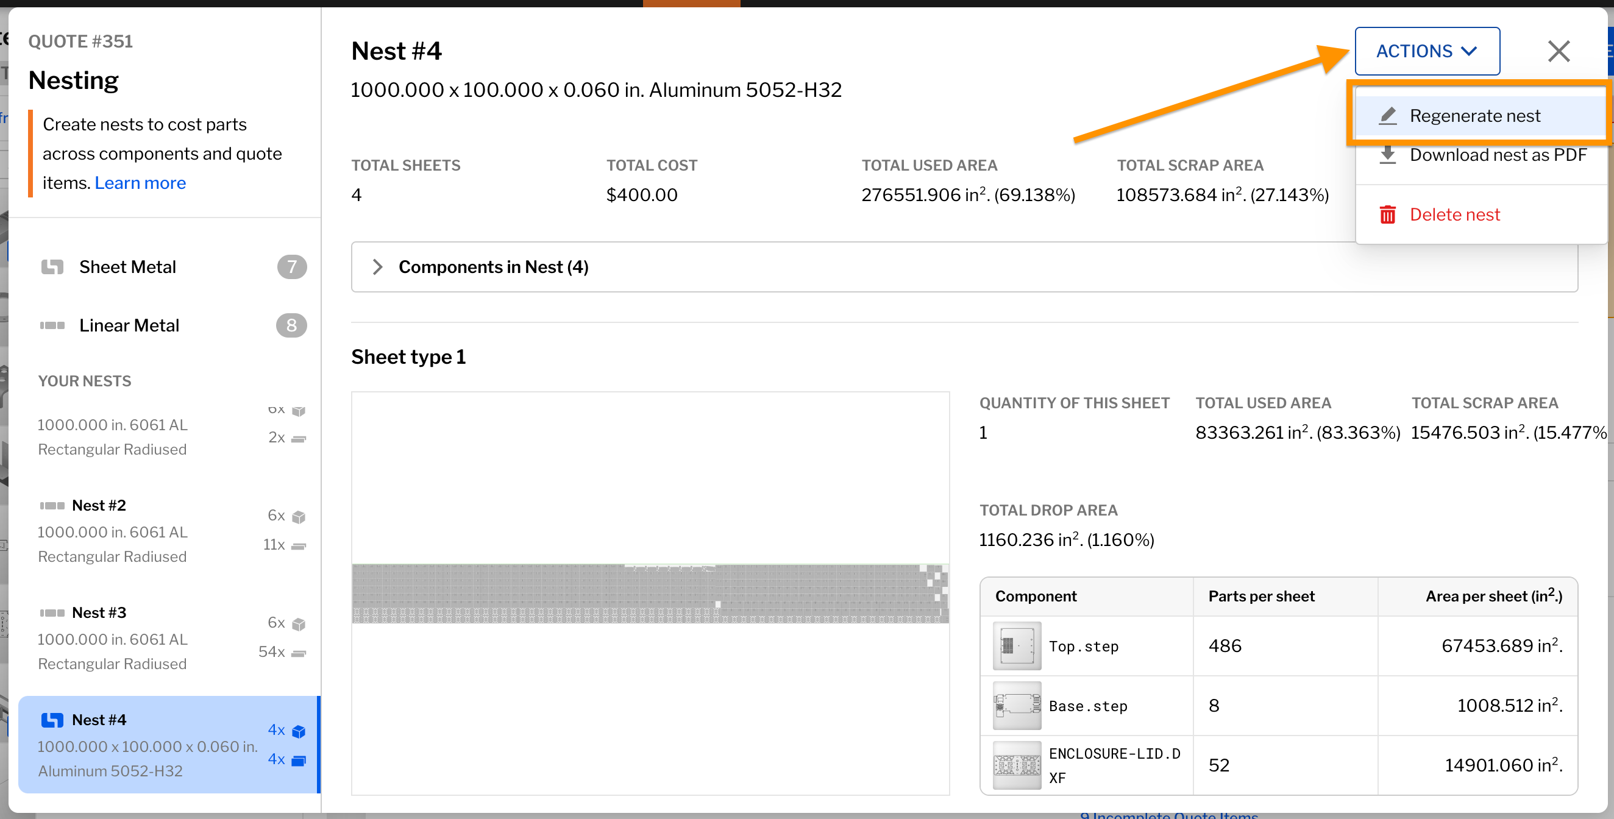Click the Sheet Metal category icon
The width and height of the screenshot is (1614, 819).
coord(52,267)
